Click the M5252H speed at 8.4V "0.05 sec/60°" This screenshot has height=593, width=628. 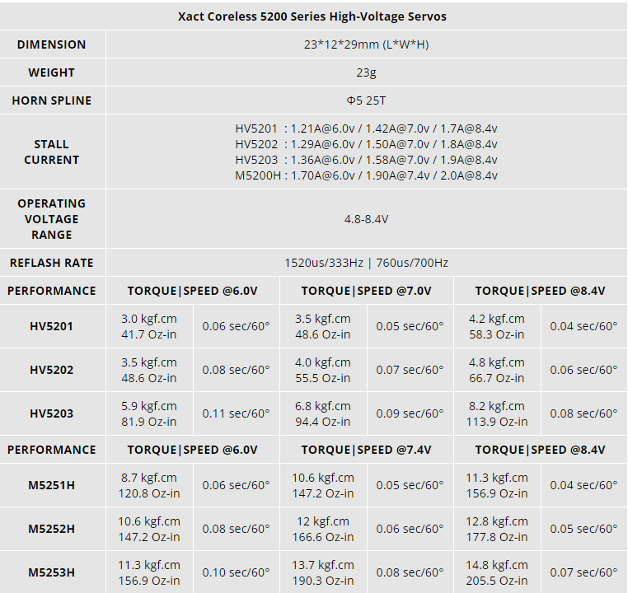583,529
